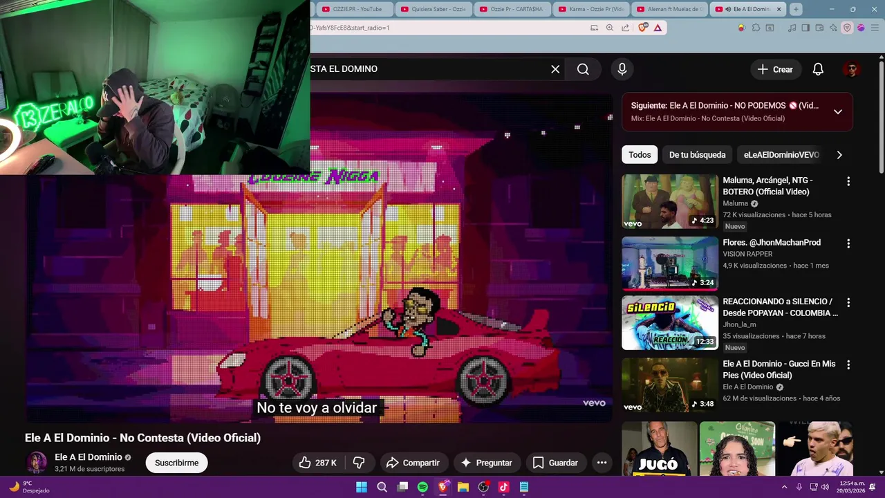
Task: Toggle the browser sidebar panel icon
Action: (x=805, y=28)
